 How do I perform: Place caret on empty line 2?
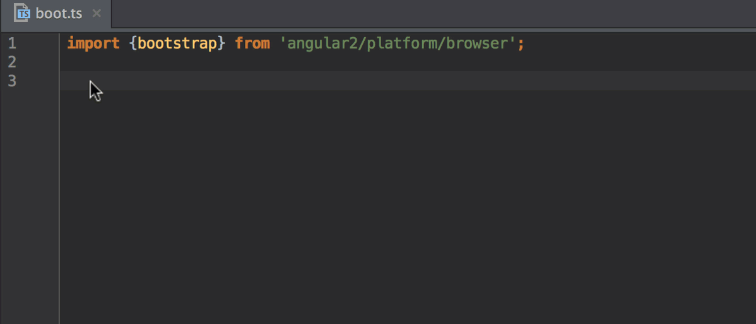point(408,62)
